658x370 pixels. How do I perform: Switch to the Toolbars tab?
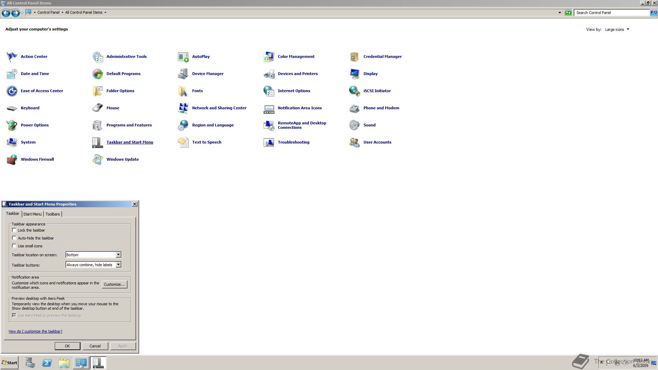click(x=52, y=214)
